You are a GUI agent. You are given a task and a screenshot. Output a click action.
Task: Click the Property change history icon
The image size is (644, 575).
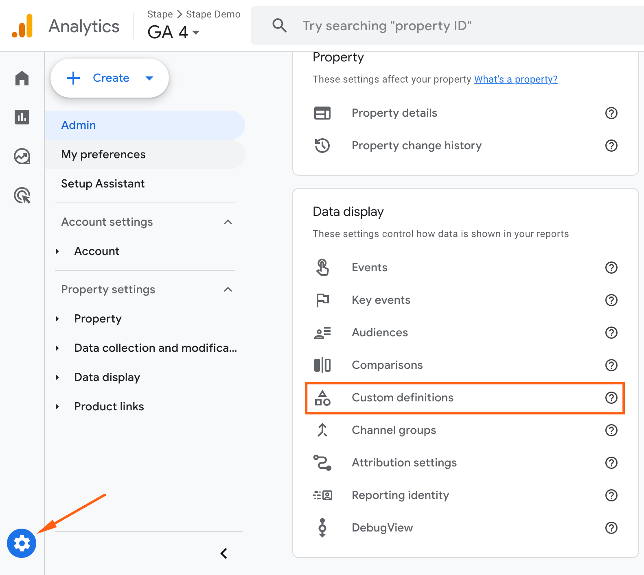point(322,146)
